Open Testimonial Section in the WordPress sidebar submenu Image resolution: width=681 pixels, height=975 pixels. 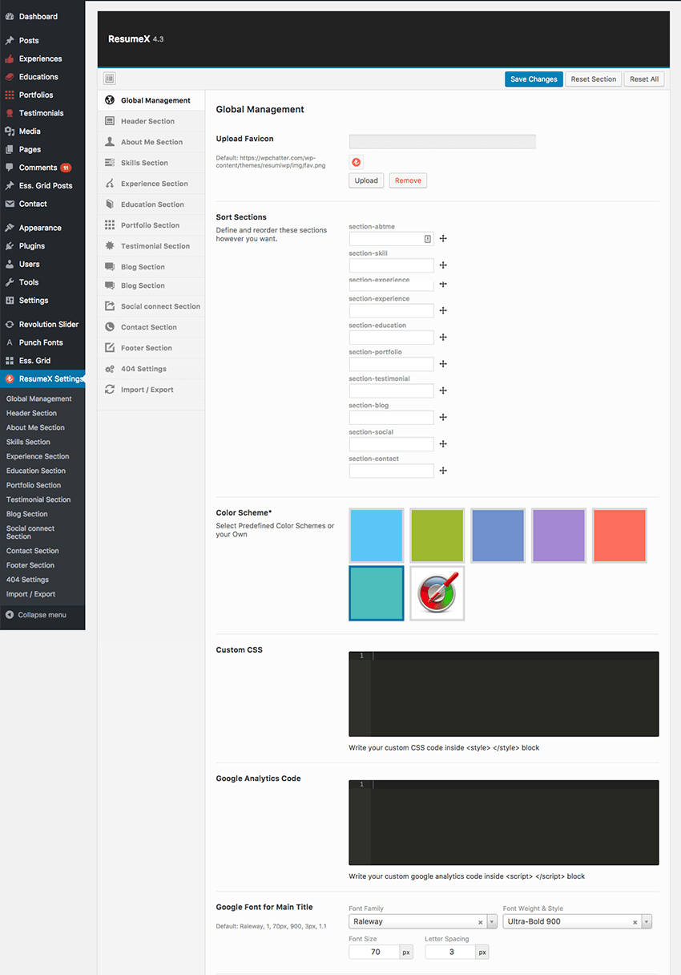[38, 500]
